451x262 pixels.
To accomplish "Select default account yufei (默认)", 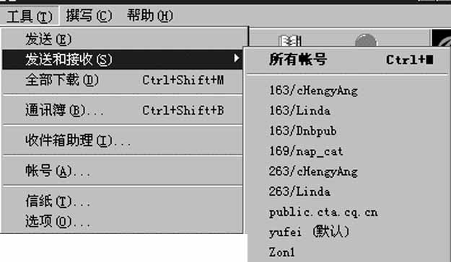I will (x=347, y=232).
